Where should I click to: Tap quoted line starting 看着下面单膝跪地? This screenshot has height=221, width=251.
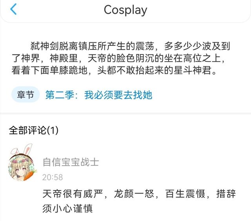tap(114, 70)
